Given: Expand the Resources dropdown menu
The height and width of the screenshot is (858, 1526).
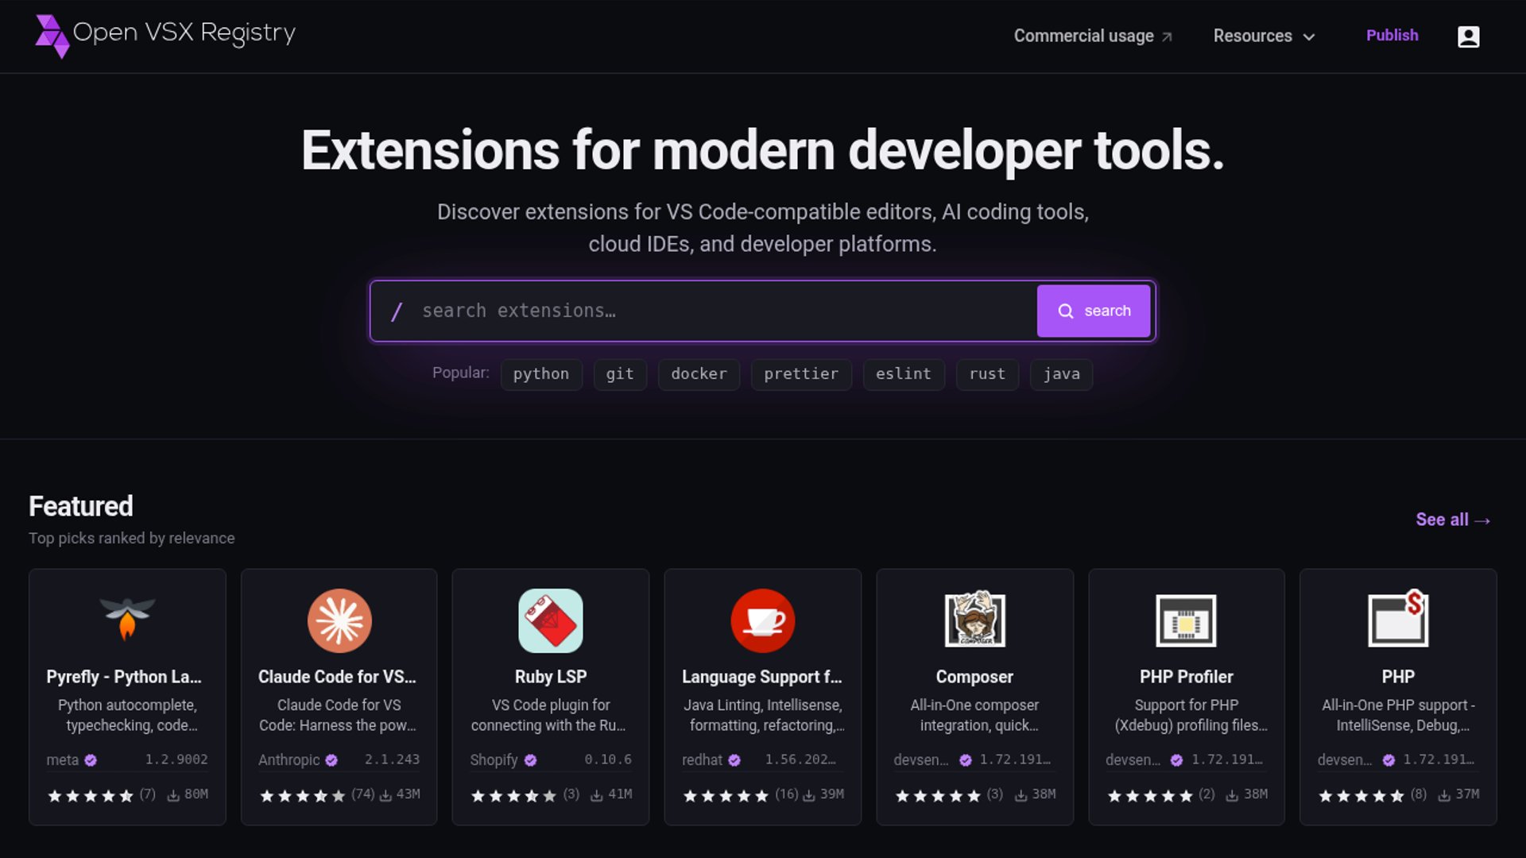Looking at the screenshot, I should tap(1264, 37).
